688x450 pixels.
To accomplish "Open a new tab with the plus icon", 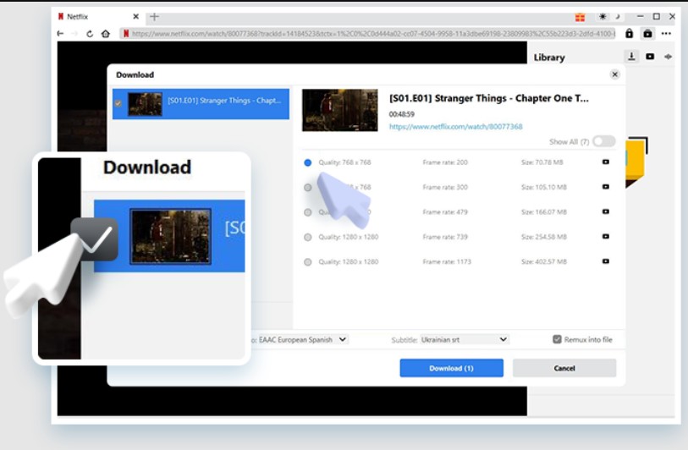I will pyautogui.click(x=154, y=17).
